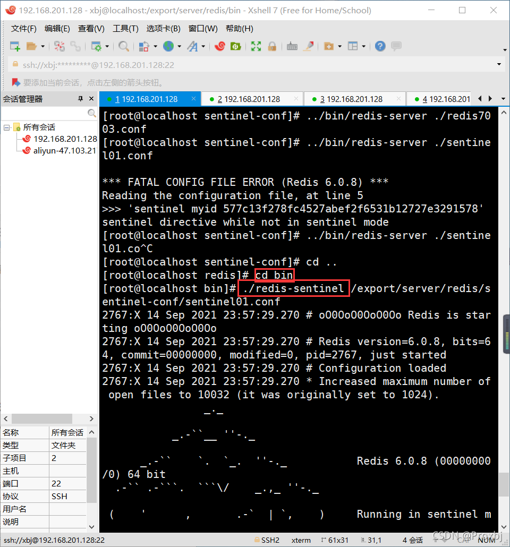Launch the red Xshell swirl icon
Screen dimensions: 510x547
pos(220,46)
